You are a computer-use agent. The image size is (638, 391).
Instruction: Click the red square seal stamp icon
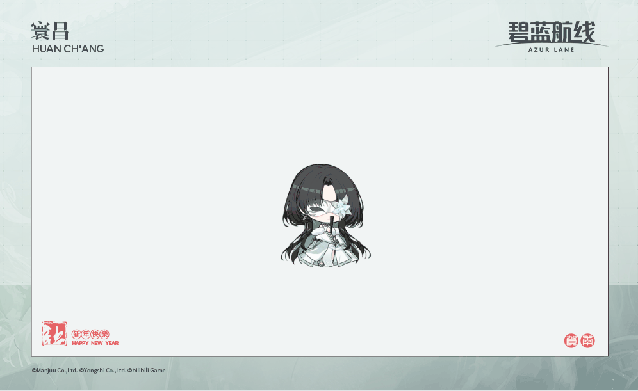[54, 333]
